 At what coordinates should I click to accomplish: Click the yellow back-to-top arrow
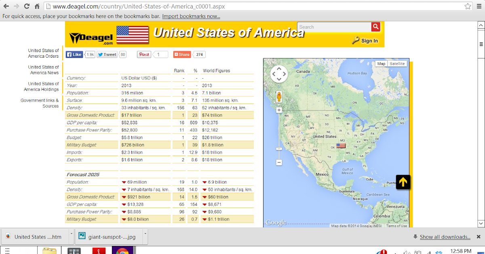click(x=403, y=182)
